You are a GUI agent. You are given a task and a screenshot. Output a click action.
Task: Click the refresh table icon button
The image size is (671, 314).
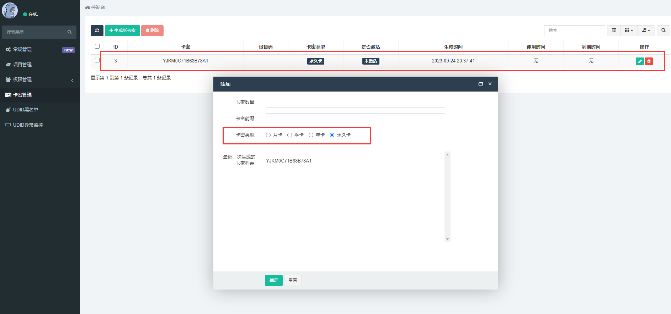[97, 31]
